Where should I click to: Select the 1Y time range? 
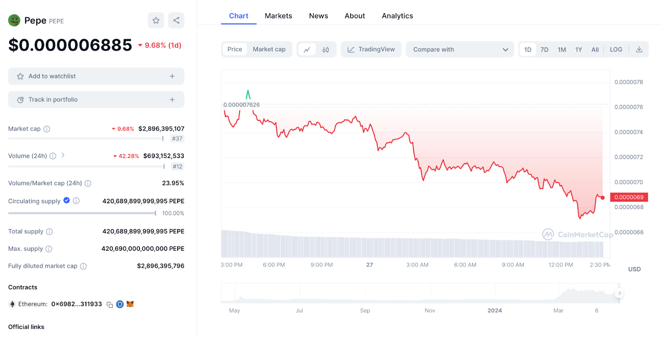click(x=578, y=50)
